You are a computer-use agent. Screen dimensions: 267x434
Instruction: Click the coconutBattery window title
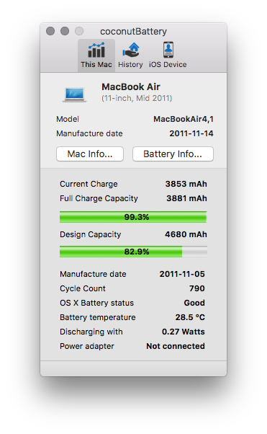pos(134,32)
